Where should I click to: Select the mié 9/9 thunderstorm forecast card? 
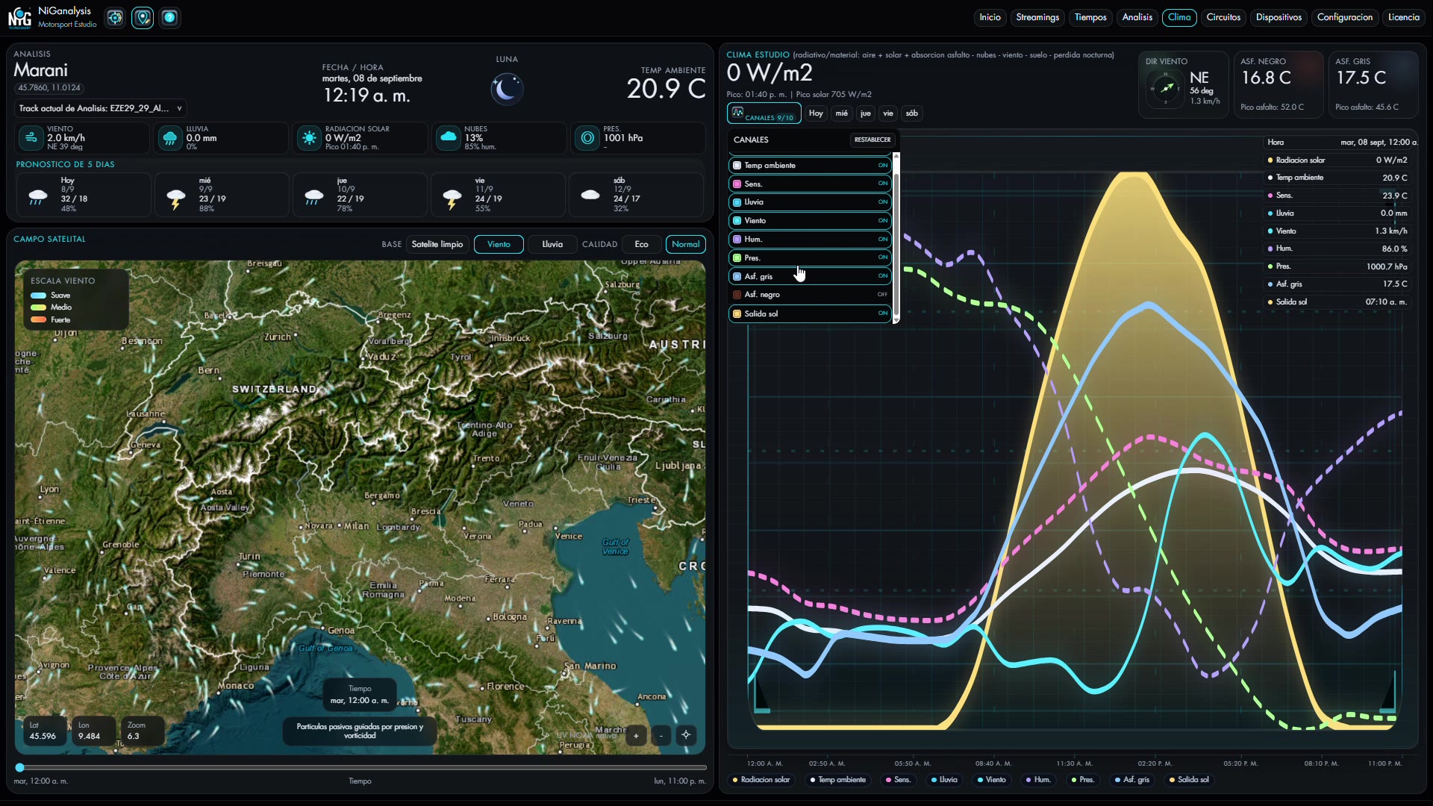point(222,195)
